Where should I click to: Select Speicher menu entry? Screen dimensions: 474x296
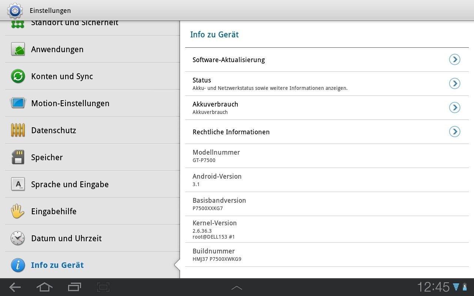click(x=93, y=157)
